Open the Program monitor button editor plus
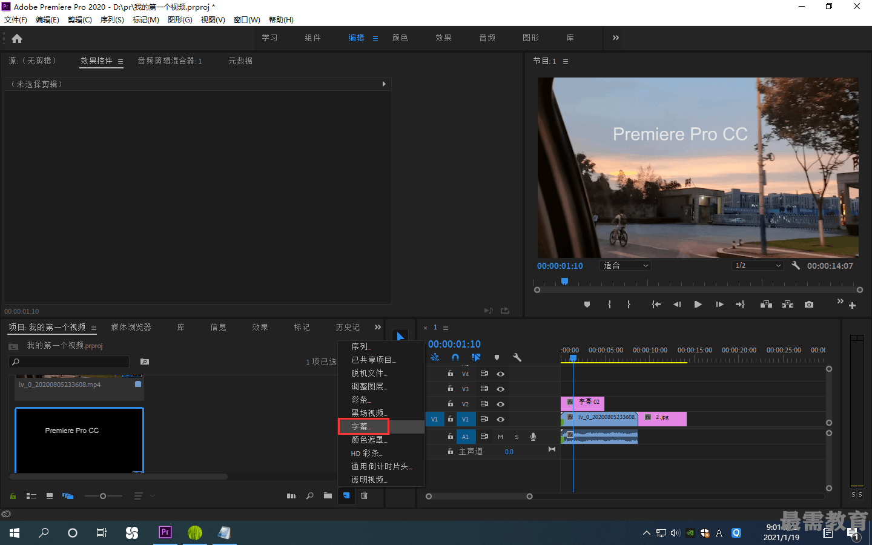Viewport: 872px width, 545px height. (x=852, y=306)
